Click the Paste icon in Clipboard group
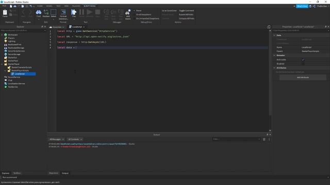Viewport: 330px width, 185px height. coord(5,13)
